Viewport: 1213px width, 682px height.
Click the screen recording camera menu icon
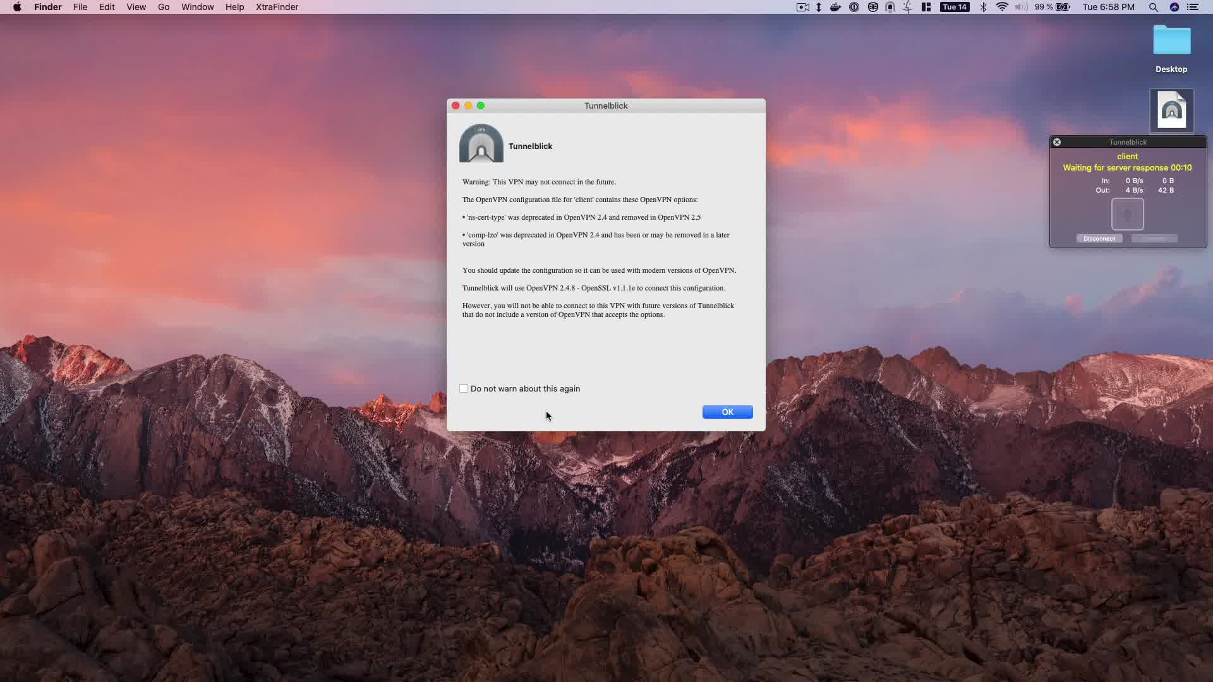click(x=802, y=7)
